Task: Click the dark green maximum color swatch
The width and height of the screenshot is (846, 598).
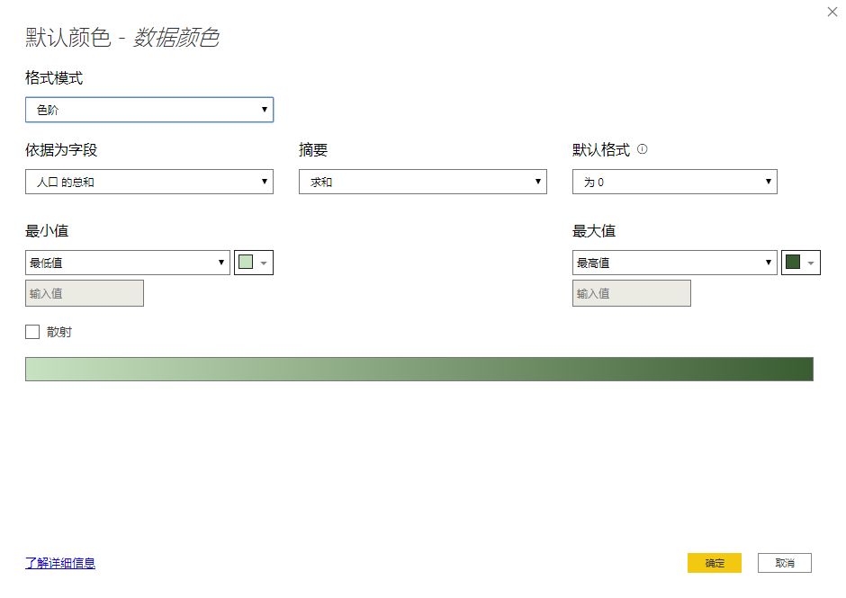Action: click(x=793, y=263)
